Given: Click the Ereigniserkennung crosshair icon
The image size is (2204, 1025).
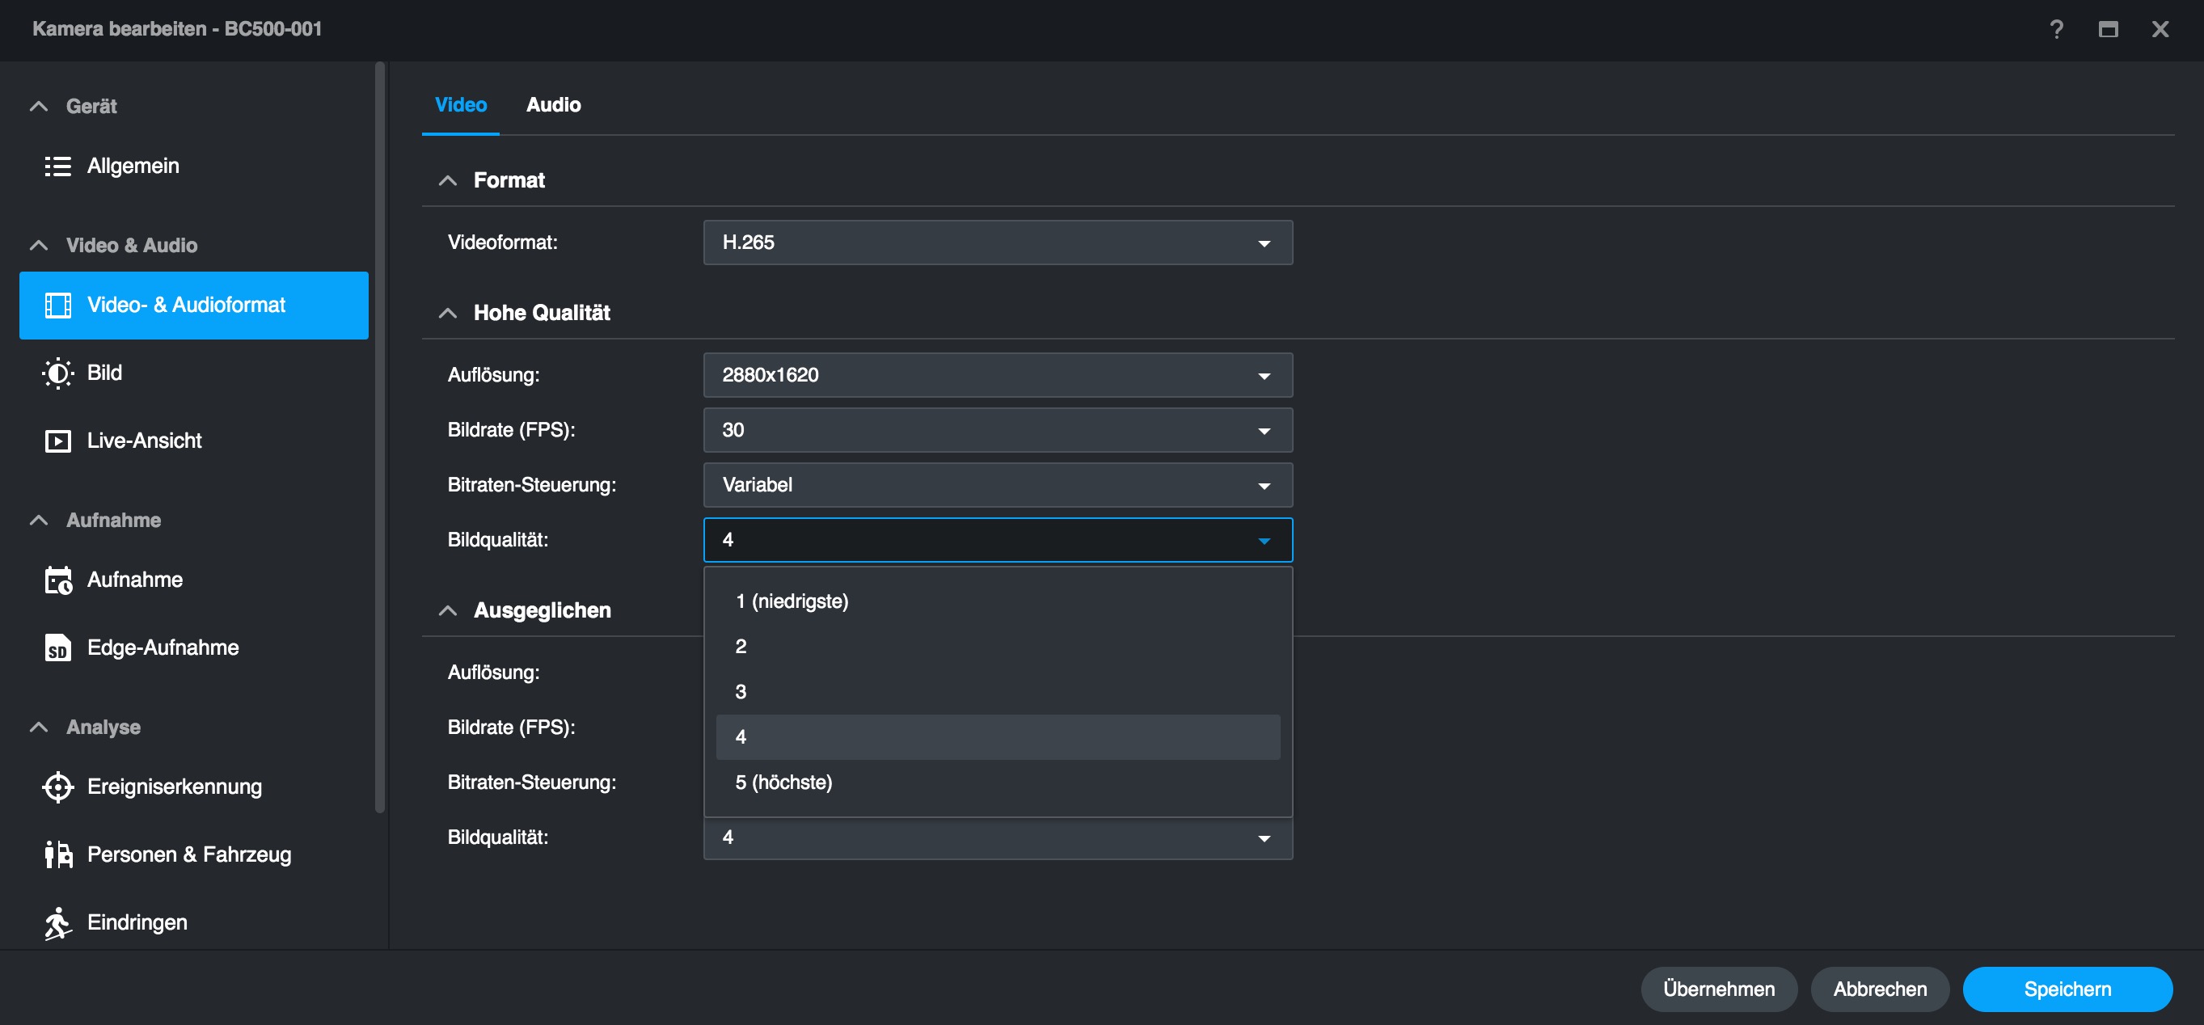Looking at the screenshot, I should (x=57, y=787).
